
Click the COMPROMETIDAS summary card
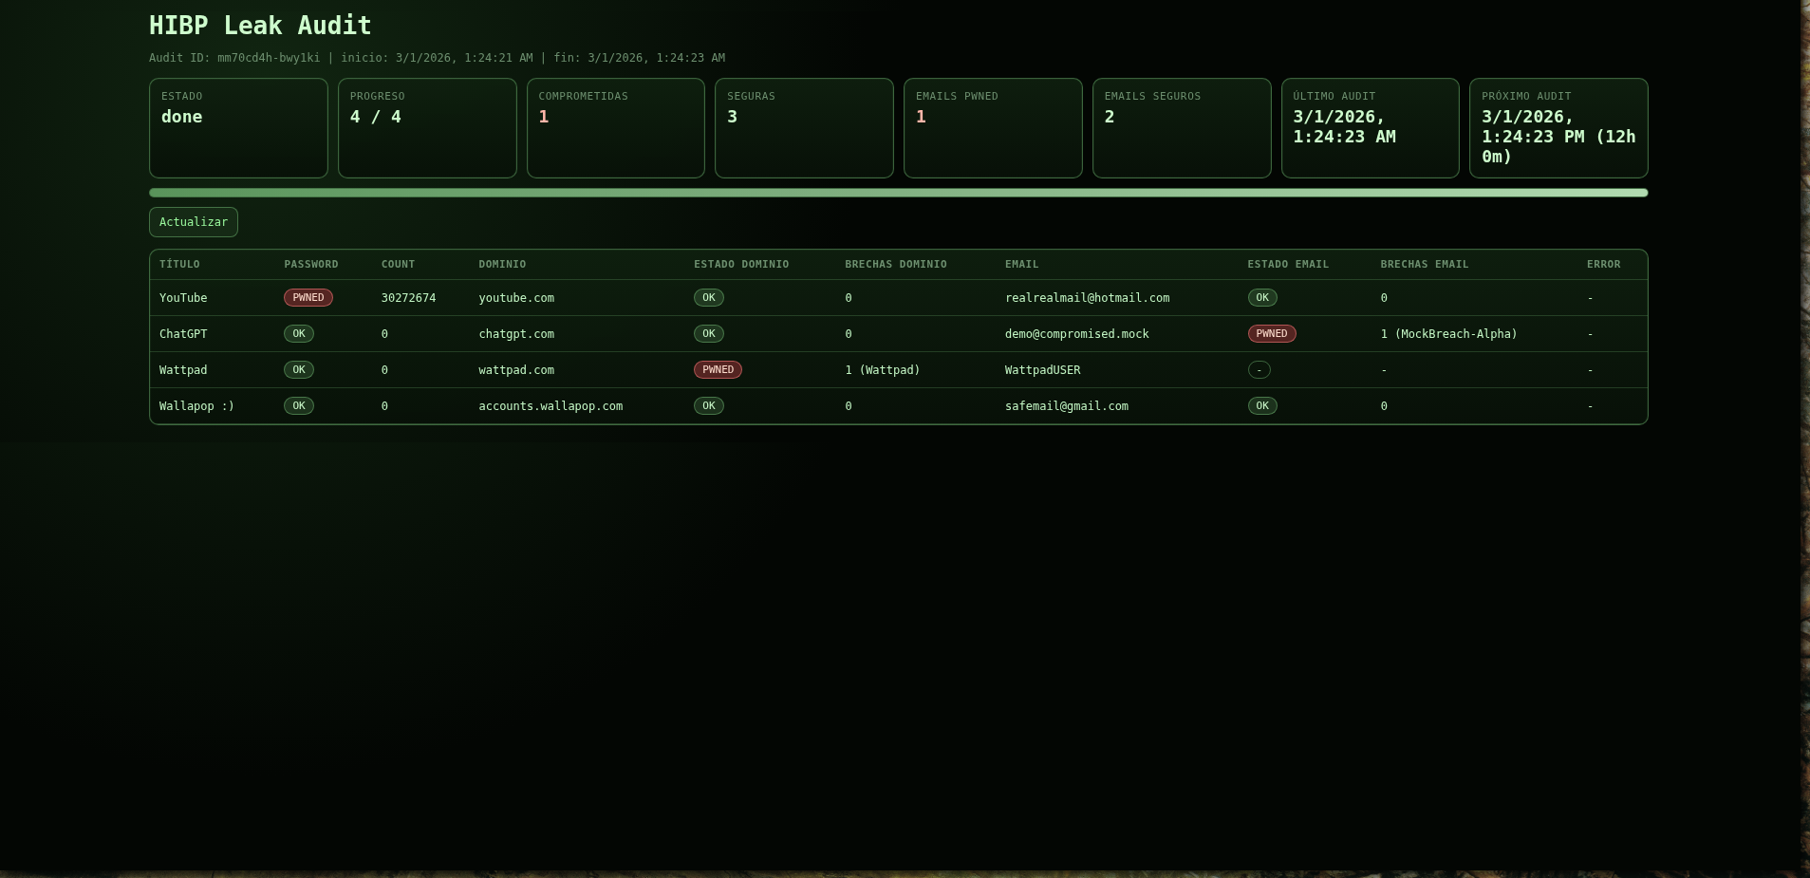click(616, 128)
